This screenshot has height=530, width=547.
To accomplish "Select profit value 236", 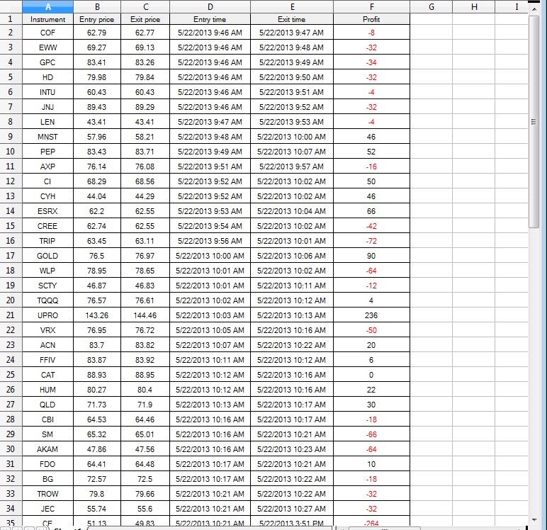I will coord(371,315).
